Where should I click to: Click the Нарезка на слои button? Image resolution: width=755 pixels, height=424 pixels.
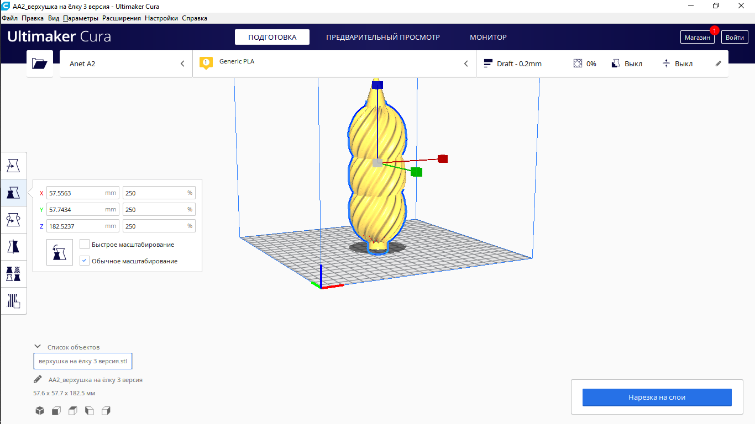[657, 397]
